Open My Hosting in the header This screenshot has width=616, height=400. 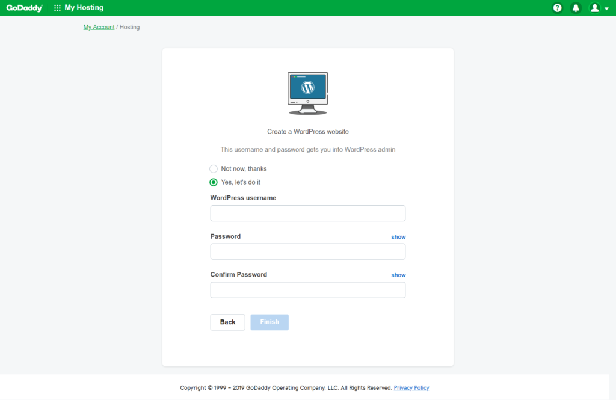[84, 7]
